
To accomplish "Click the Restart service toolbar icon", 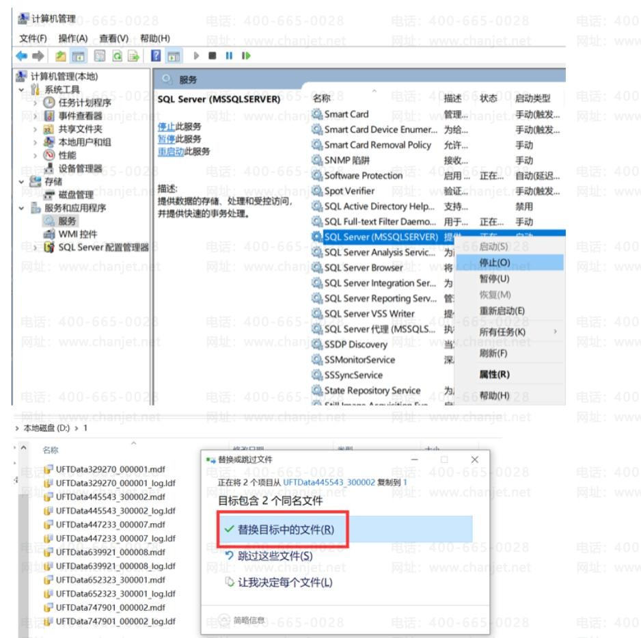I will click(x=246, y=55).
